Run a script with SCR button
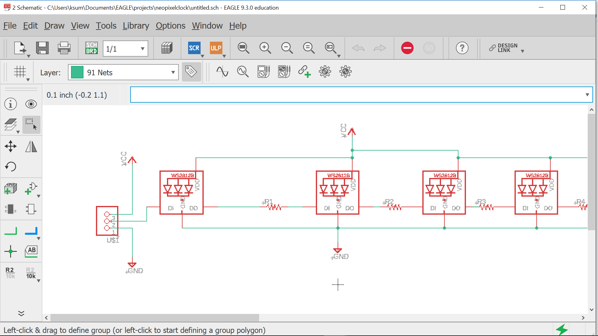The image size is (598, 336). pos(194,48)
